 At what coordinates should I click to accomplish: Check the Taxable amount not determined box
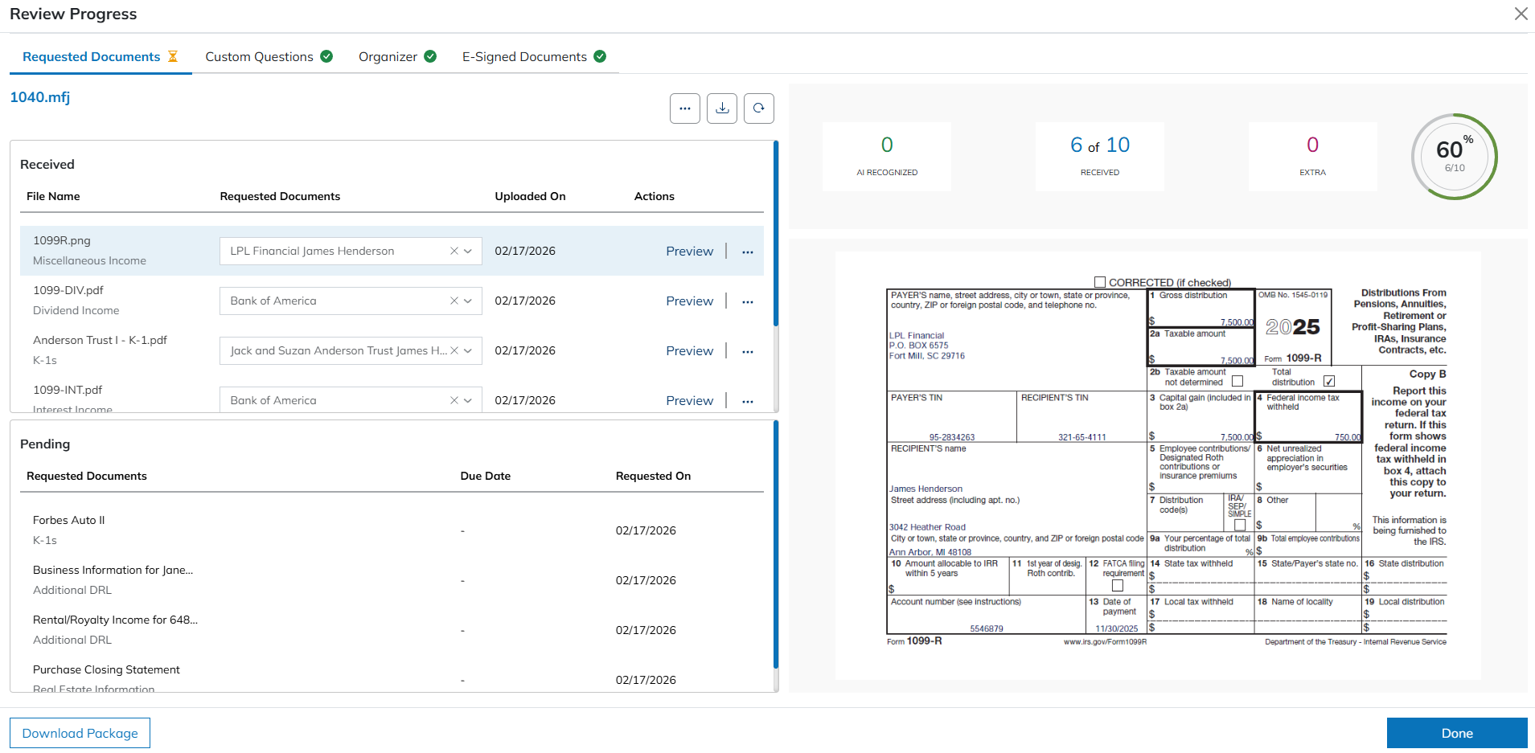[x=1237, y=381]
